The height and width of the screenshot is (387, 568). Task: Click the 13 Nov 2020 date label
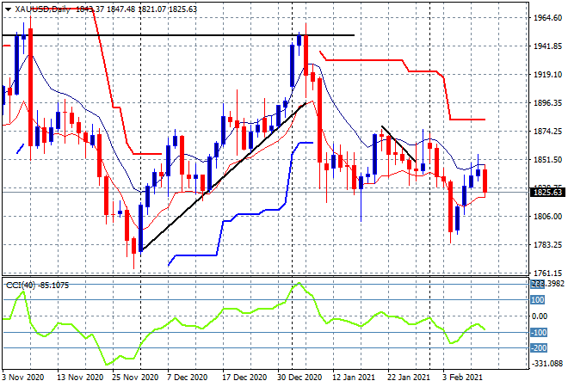coord(80,378)
